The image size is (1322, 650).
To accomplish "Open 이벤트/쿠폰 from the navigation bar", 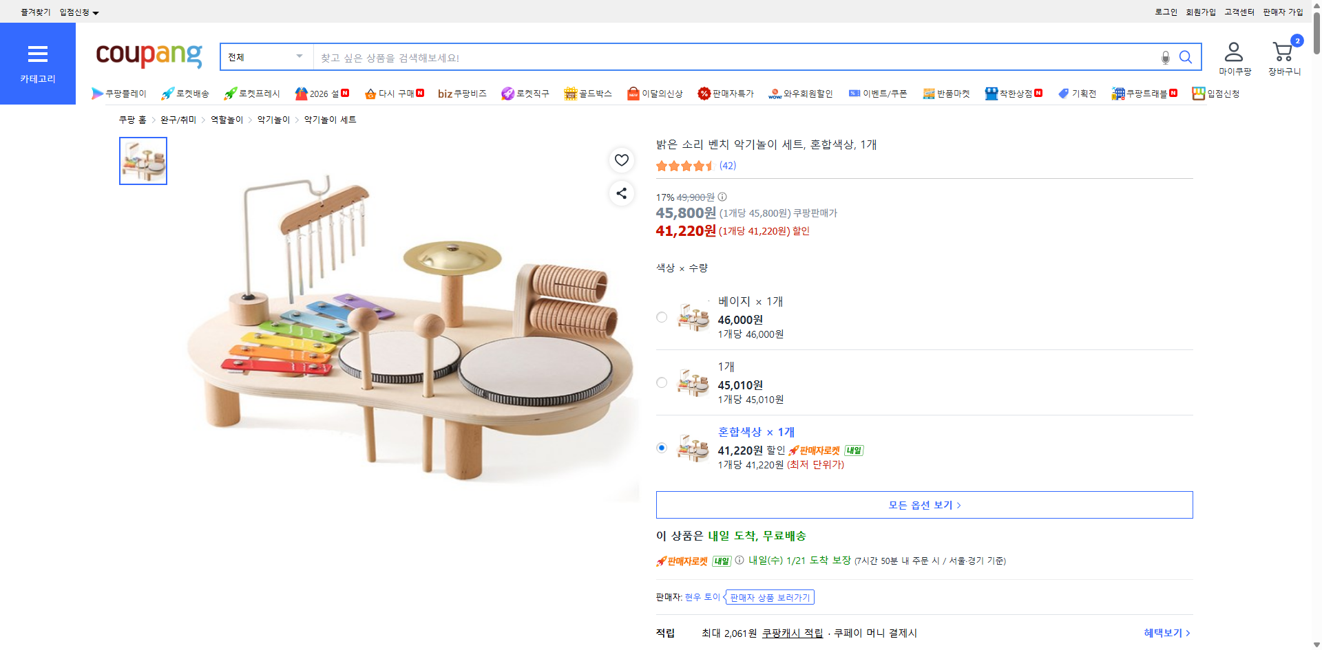I will pyautogui.click(x=878, y=94).
